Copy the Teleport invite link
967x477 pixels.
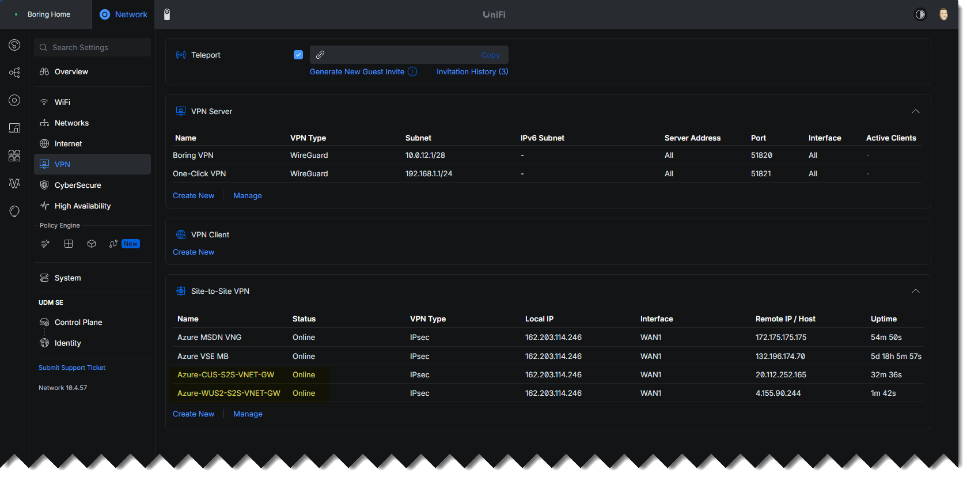pos(491,55)
